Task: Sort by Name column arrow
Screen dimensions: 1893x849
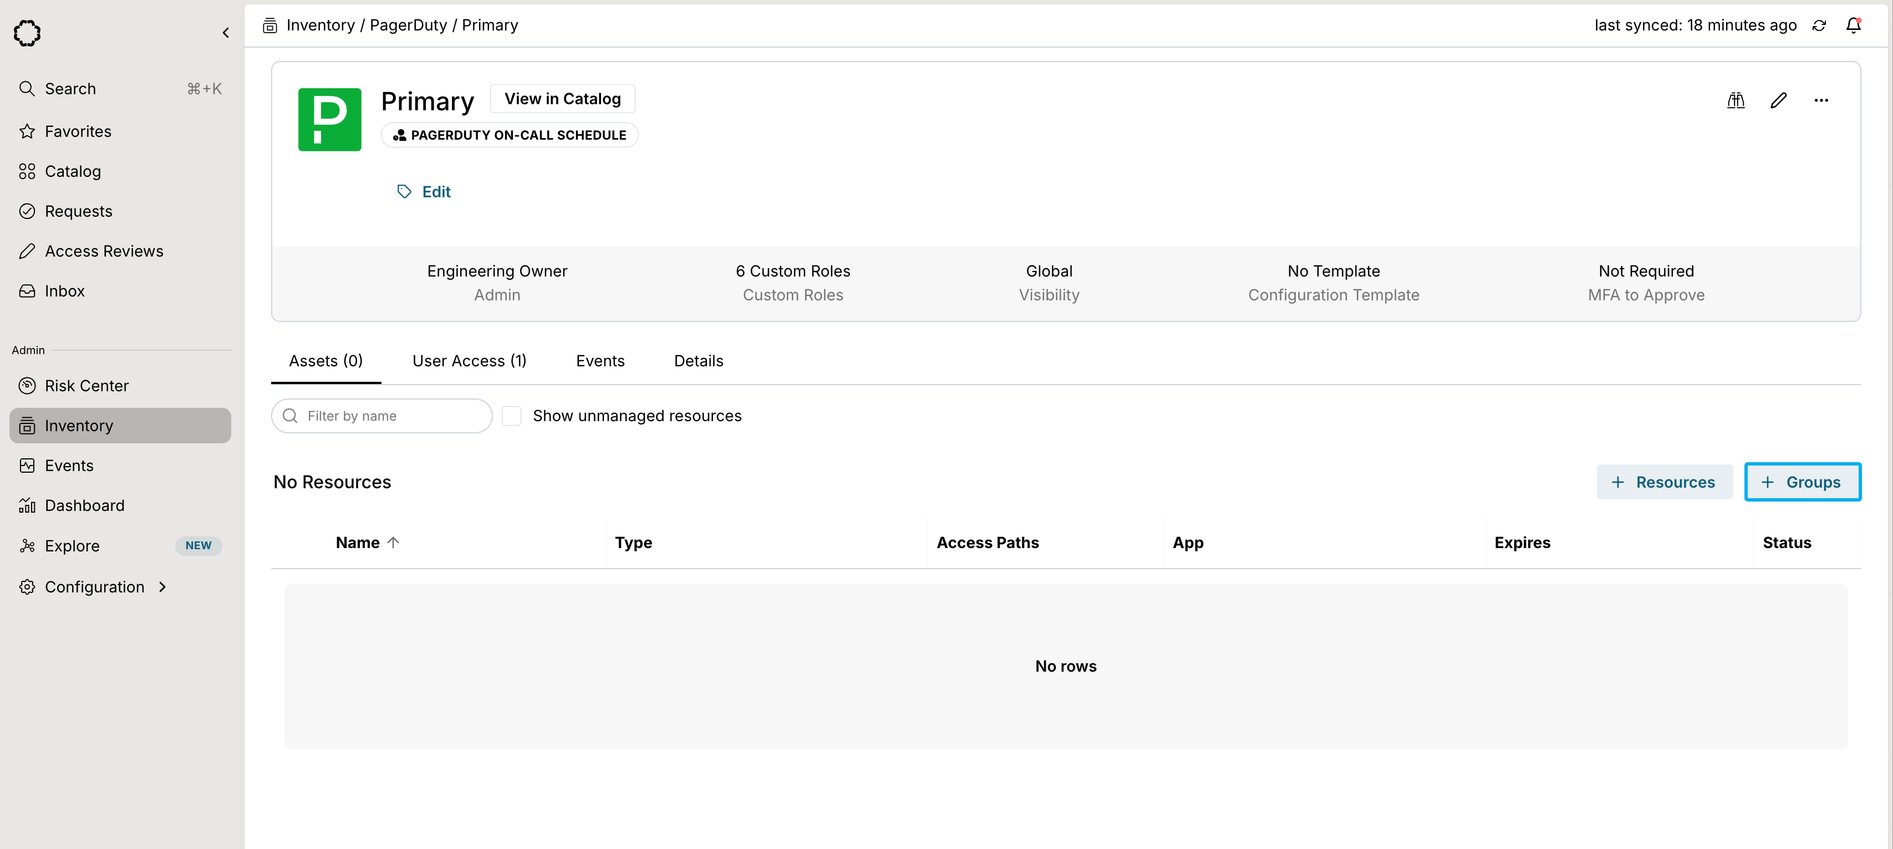Action: tap(393, 543)
